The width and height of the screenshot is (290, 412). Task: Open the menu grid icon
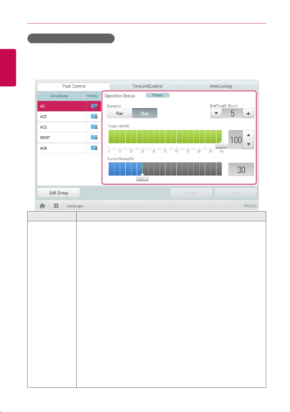(x=56, y=206)
